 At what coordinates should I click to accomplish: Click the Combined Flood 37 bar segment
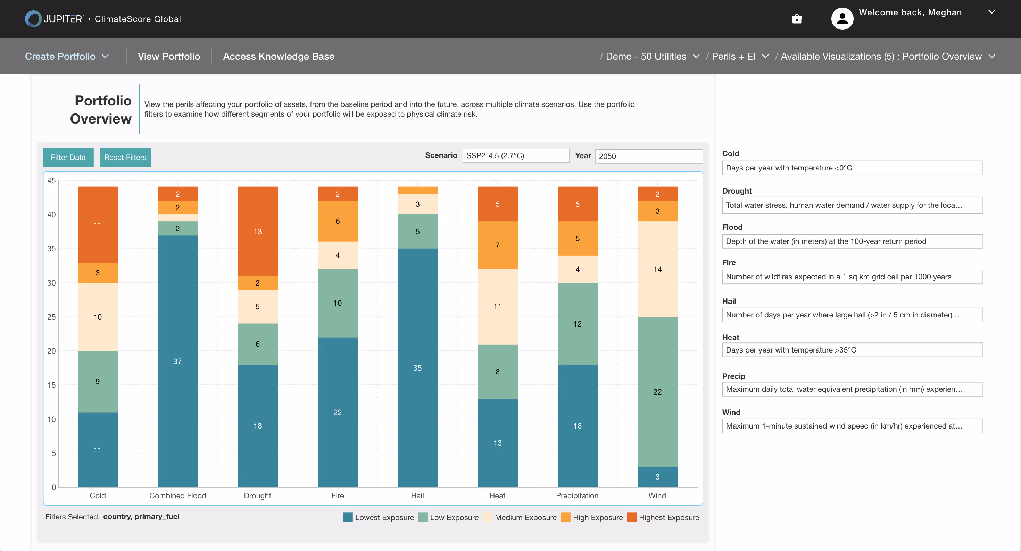coord(177,361)
